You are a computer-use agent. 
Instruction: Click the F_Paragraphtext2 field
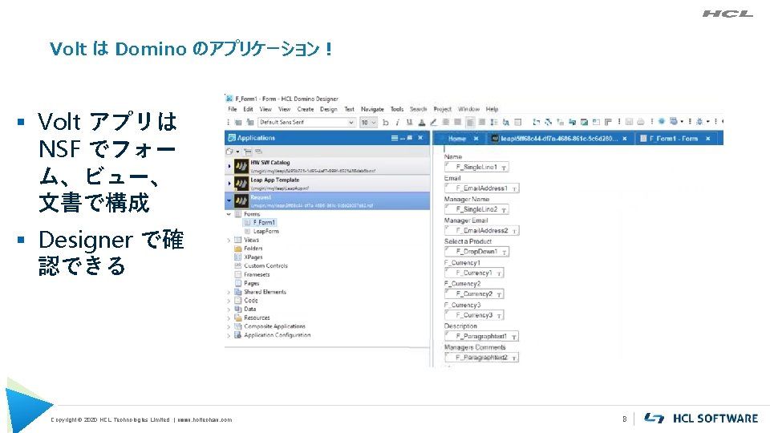(482, 358)
